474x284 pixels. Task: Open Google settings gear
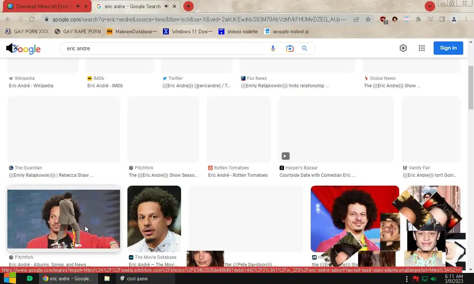click(x=403, y=48)
